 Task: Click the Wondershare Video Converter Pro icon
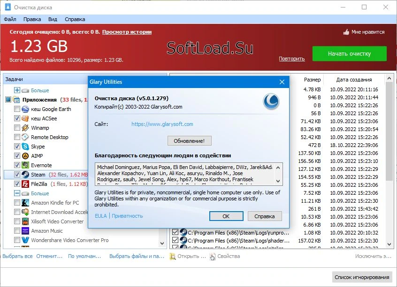click(25, 240)
